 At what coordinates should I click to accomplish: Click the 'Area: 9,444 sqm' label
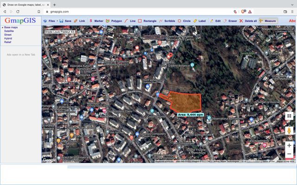click(x=190, y=115)
